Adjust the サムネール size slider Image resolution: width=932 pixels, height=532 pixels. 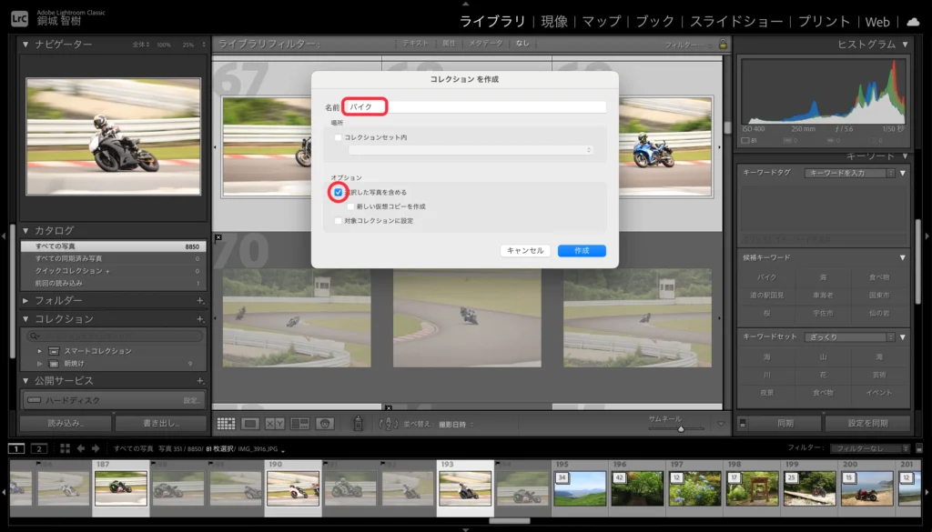[680, 428]
